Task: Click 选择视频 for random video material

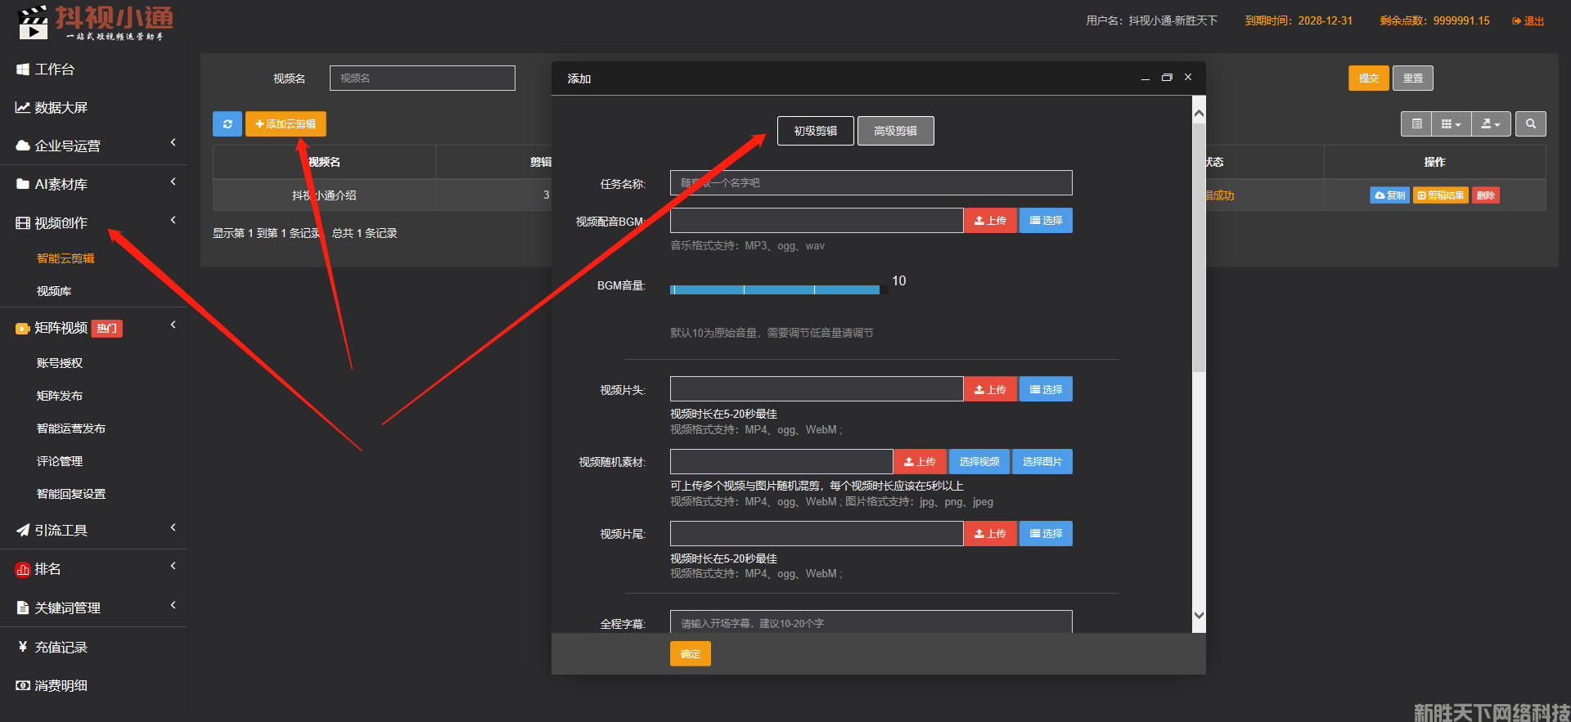Action: coord(979,462)
